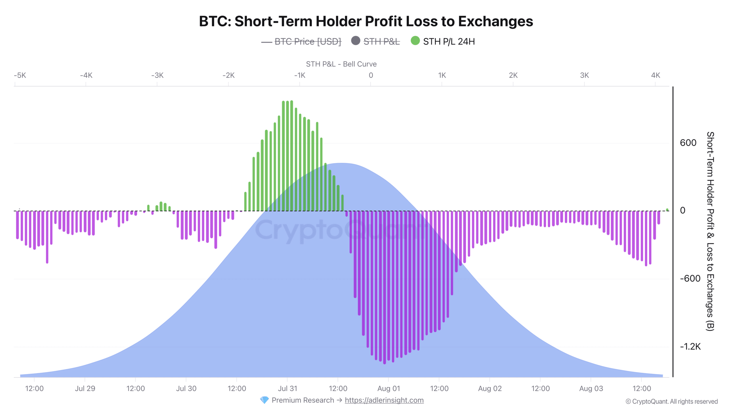Click the Jul 29 x-axis date label
Screen dimensions: 736x414
tap(85, 388)
